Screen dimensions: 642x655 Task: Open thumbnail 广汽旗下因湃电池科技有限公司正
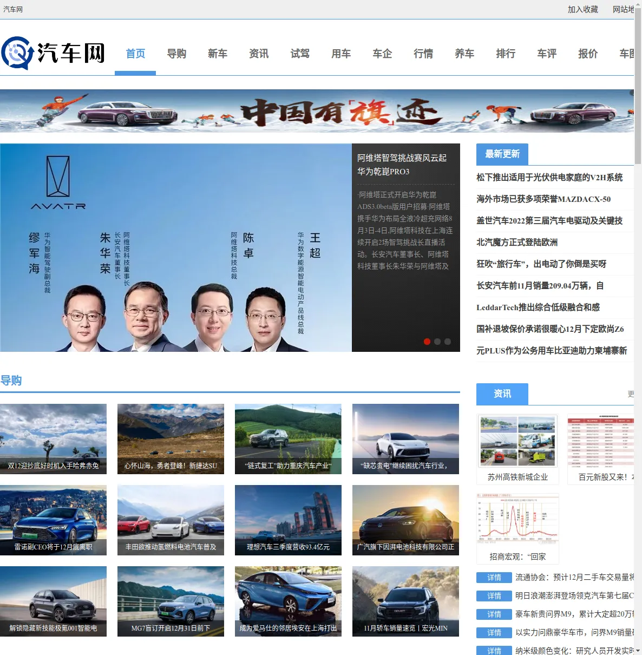coord(405,520)
